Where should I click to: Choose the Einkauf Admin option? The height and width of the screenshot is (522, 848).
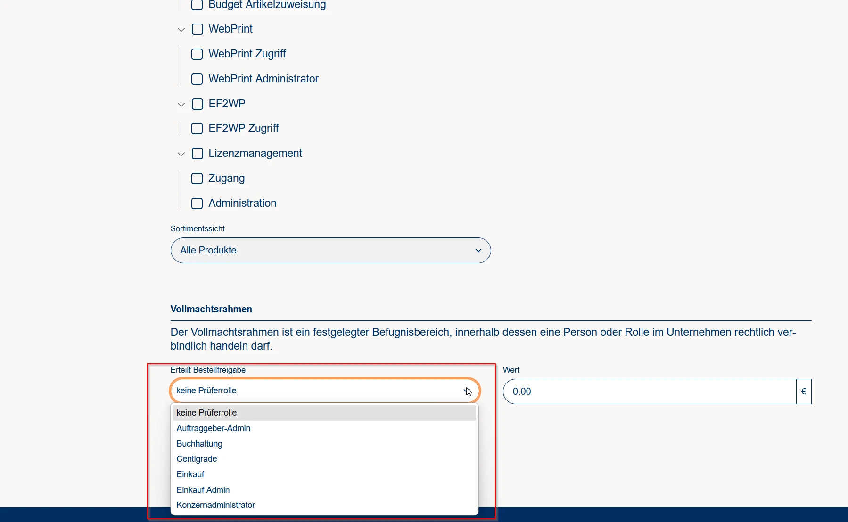pyautogui.click(x=203, y=490)
